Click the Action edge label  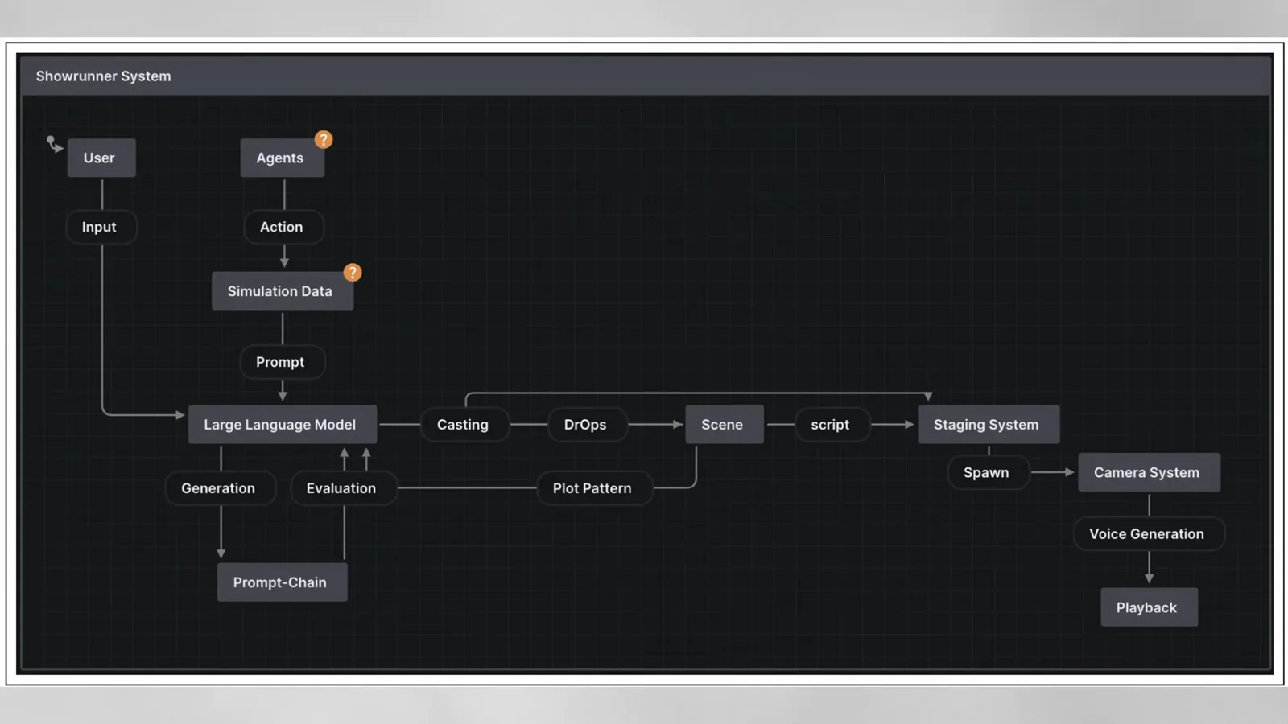pos(283,227)
